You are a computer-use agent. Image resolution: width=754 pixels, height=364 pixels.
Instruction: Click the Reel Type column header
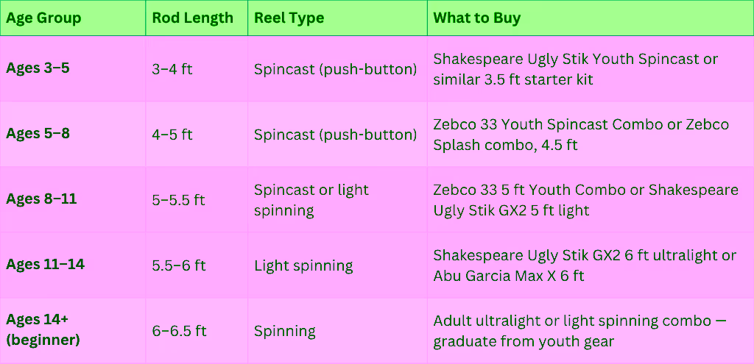(x=289, y=18)
